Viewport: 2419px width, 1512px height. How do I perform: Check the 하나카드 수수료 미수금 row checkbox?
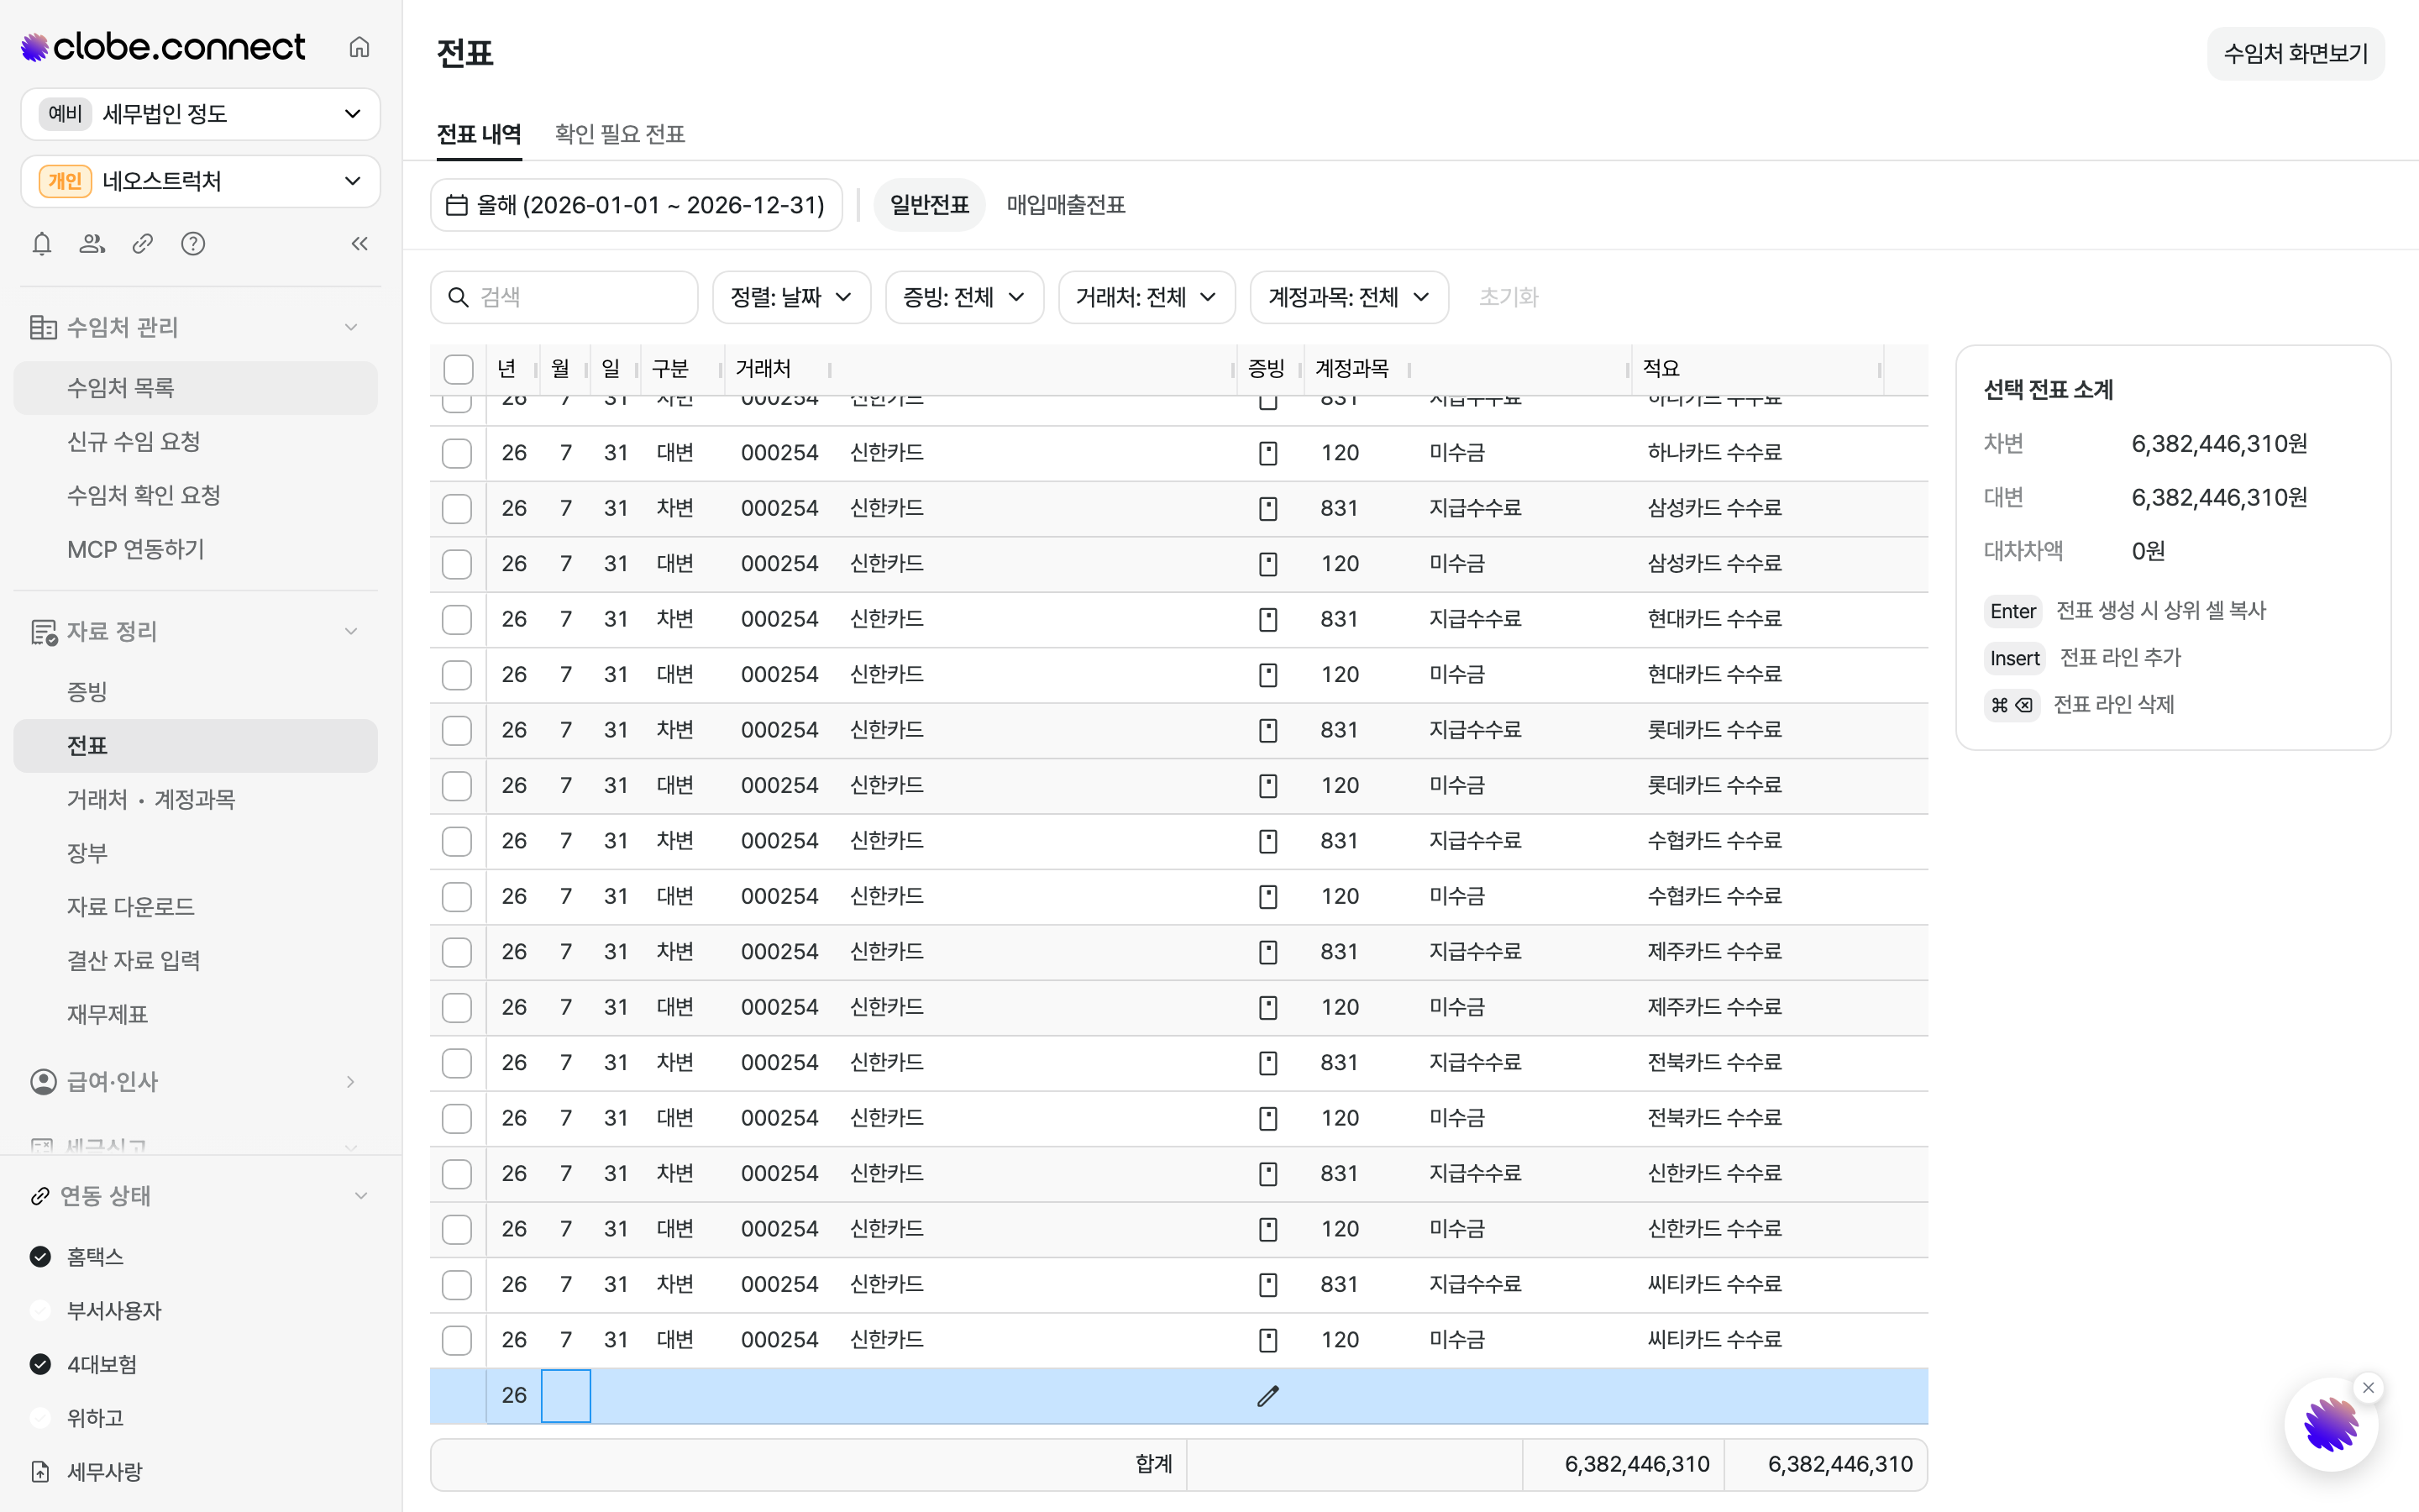[x=457, y=453]
